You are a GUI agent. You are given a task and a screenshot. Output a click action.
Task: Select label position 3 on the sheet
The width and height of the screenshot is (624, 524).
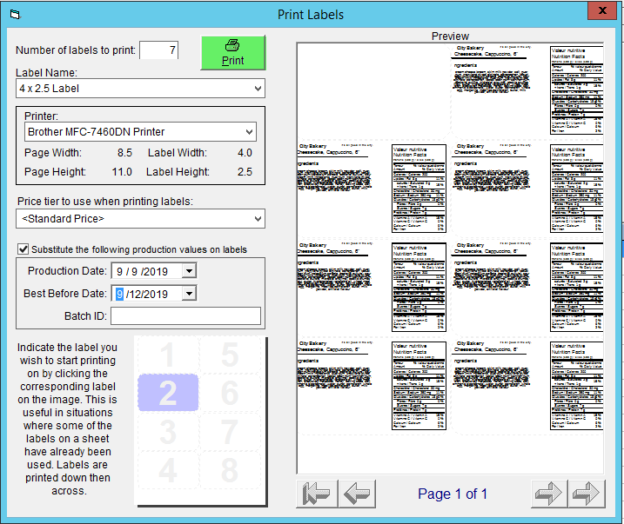pyautogui.click(x=168, y=431)
